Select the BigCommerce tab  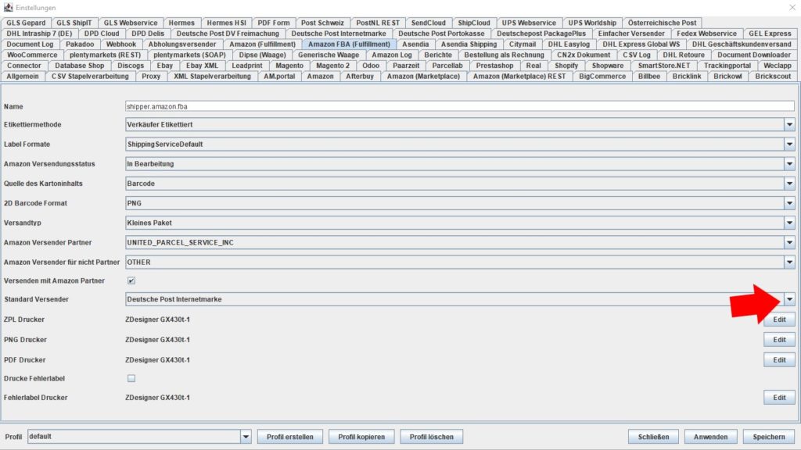[602, 77]
